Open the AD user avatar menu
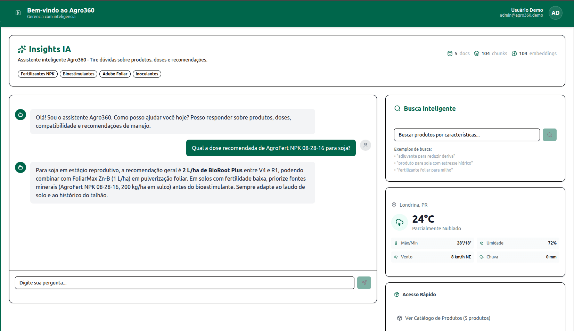Viewport: 574px width, 331px height. [x=555, y=13]
